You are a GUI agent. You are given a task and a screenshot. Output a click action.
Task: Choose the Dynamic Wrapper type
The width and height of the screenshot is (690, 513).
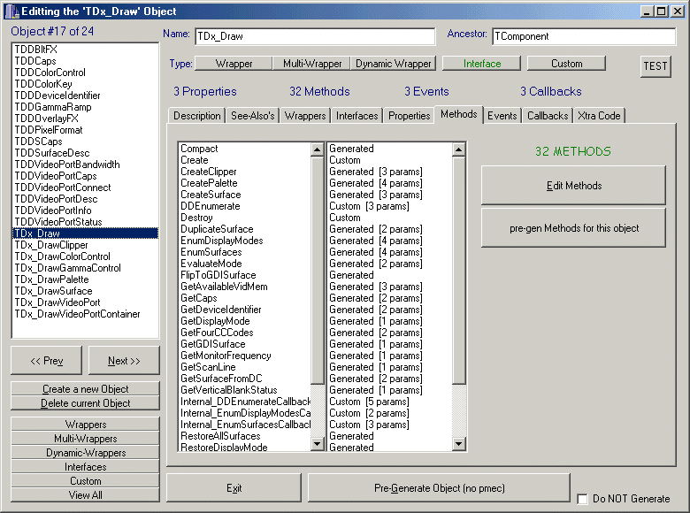coord(394,64)
